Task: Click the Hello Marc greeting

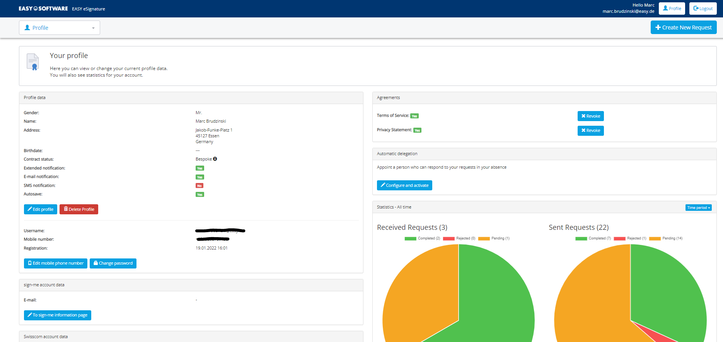Action: tap(643, 5)
